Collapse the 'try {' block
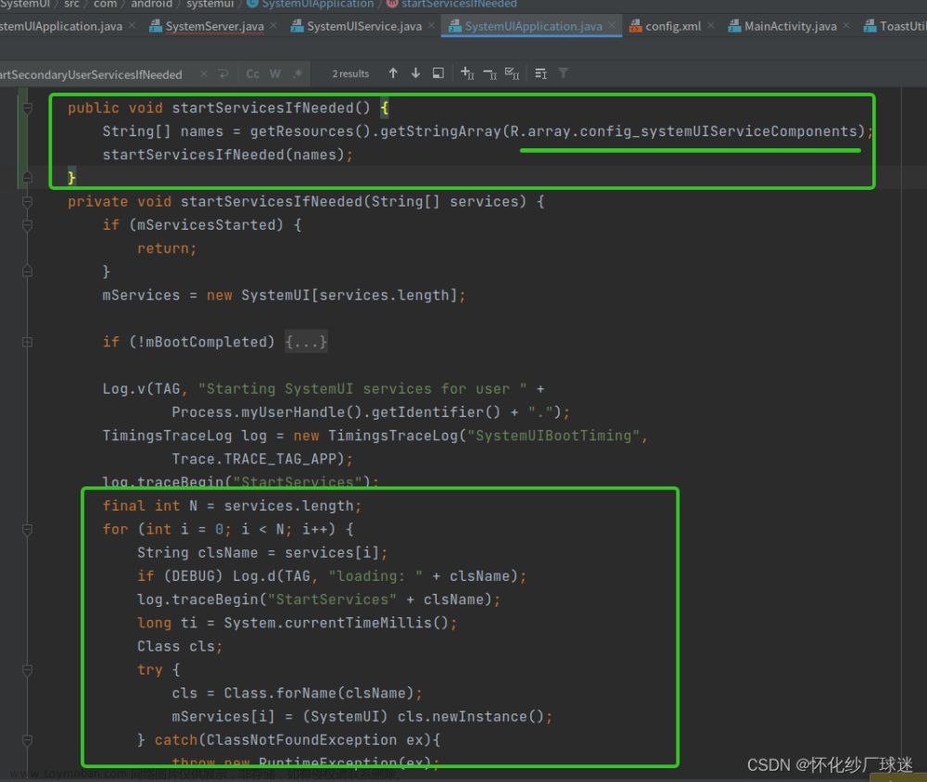Screen dimensions: 927x782 (27, 670)
